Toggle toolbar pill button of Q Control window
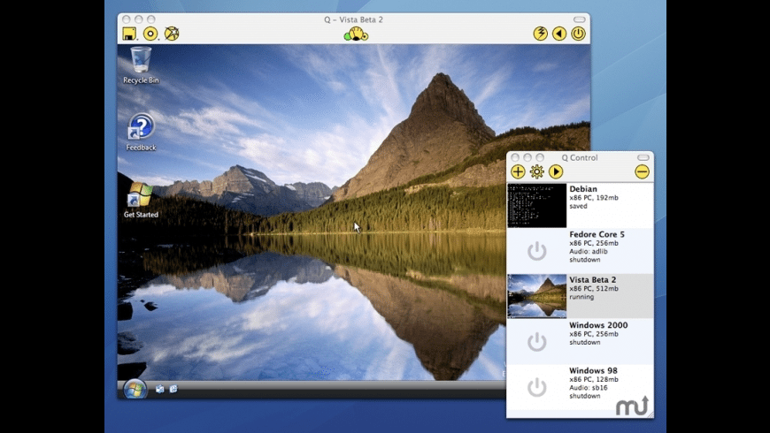 (643, 157)
